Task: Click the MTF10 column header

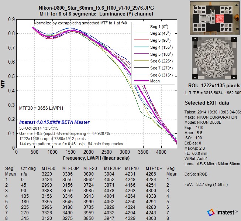Action: tap(132, 169)
